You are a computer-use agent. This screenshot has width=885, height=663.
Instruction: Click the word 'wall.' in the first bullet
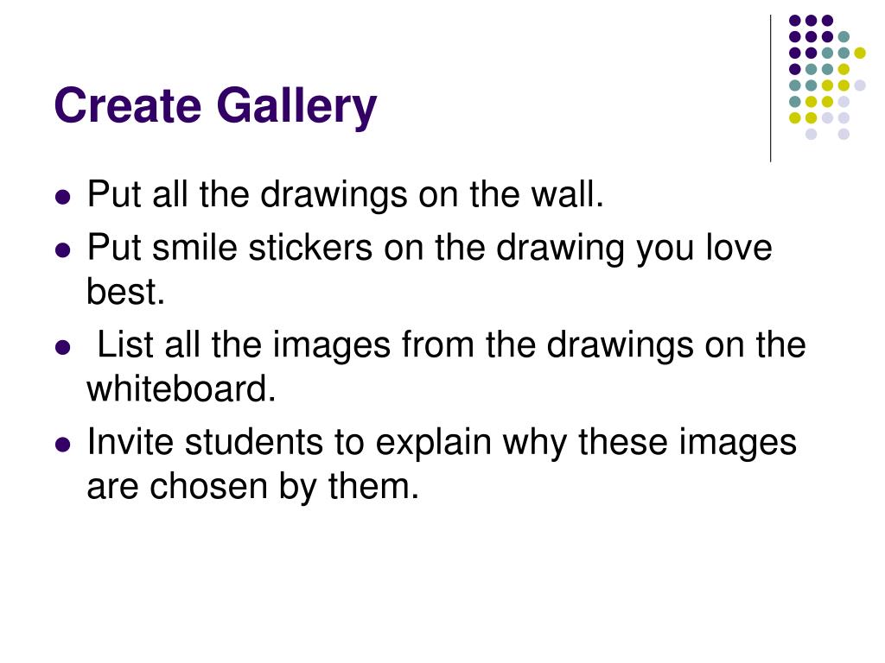[569, 194]
